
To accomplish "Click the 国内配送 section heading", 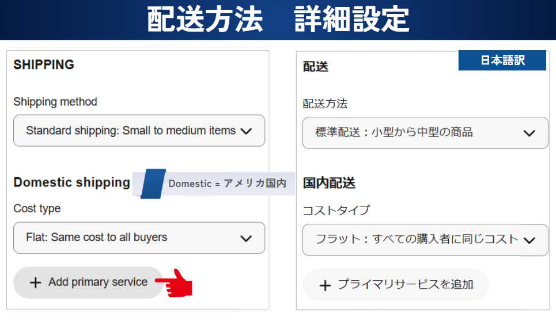I will coord(329,184).
